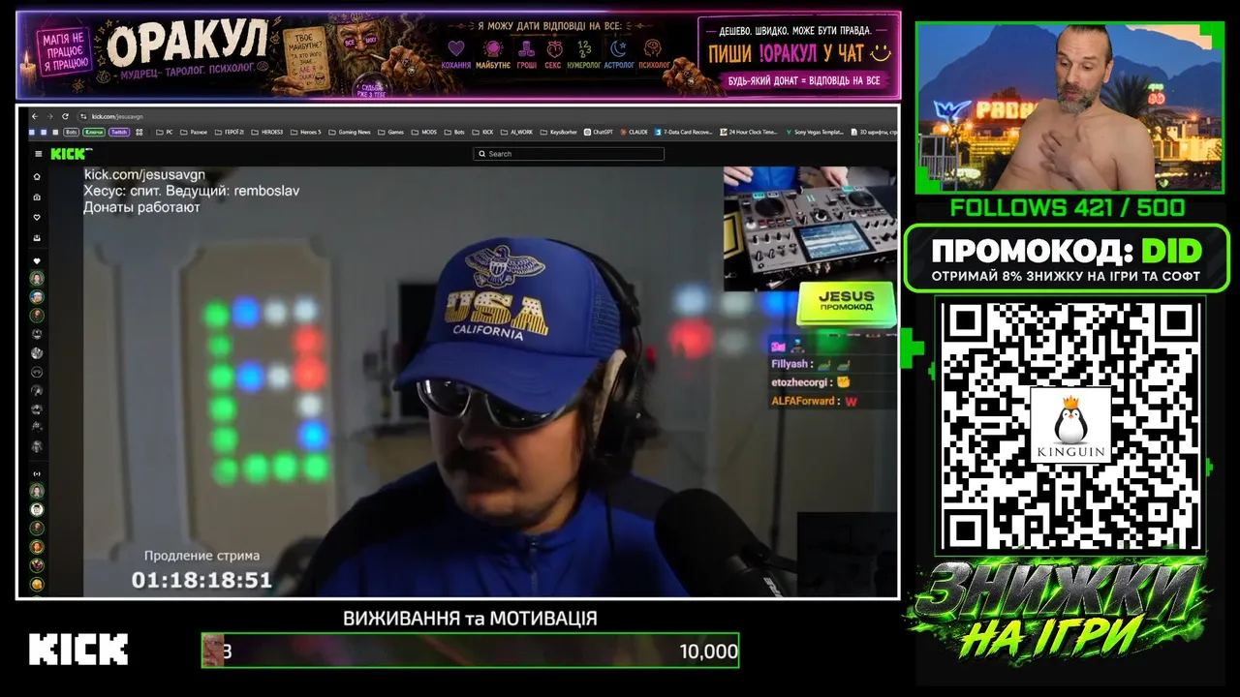This screenshot has height=697, width=1240.
Task: Expand the Разное bookmarks folder
Action: 193,132
